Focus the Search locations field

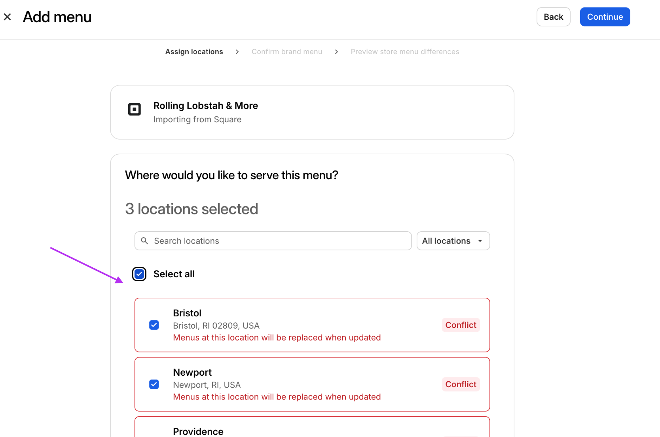coord(273,241)
